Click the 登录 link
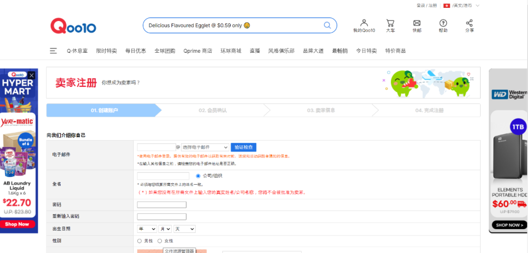528x253 pixels. 420,5
